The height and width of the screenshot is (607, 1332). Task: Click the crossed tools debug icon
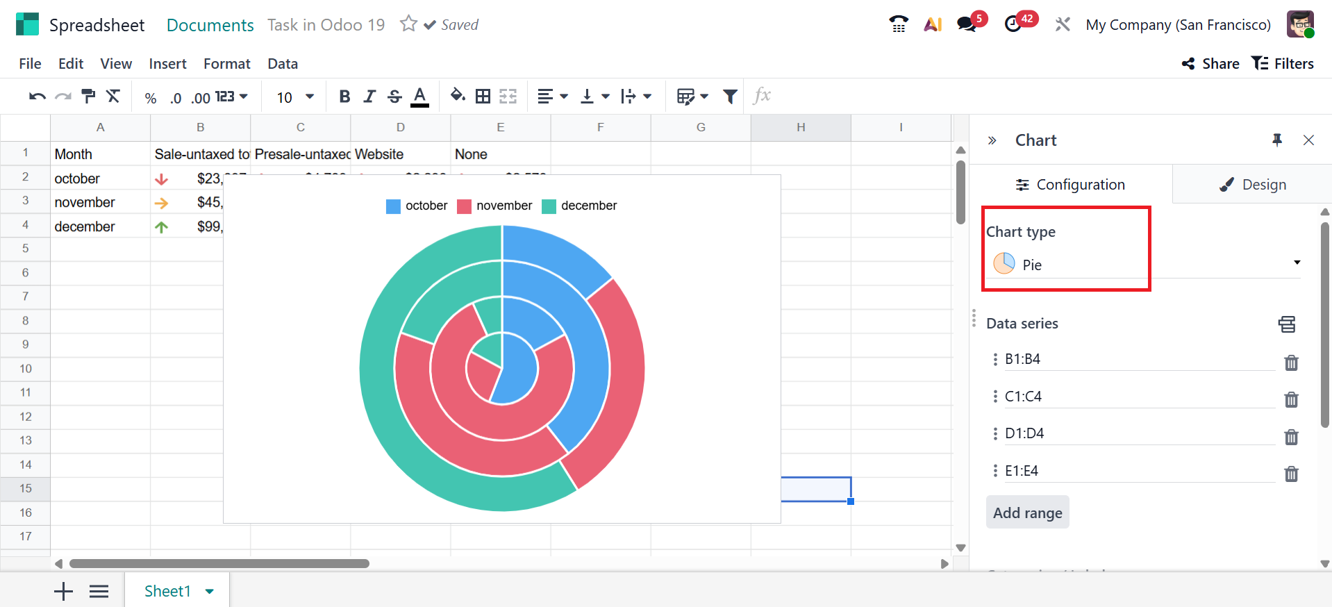click(1063, 24)
